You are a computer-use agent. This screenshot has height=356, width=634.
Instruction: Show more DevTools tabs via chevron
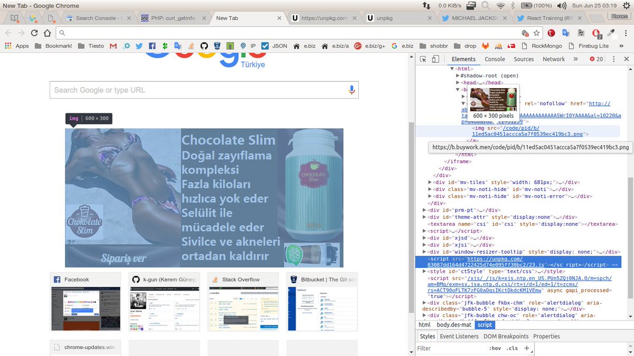[x=575, y=59]
